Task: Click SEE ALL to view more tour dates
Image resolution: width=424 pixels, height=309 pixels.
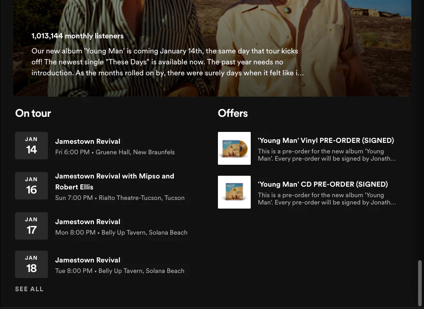Action: point(29,289)
